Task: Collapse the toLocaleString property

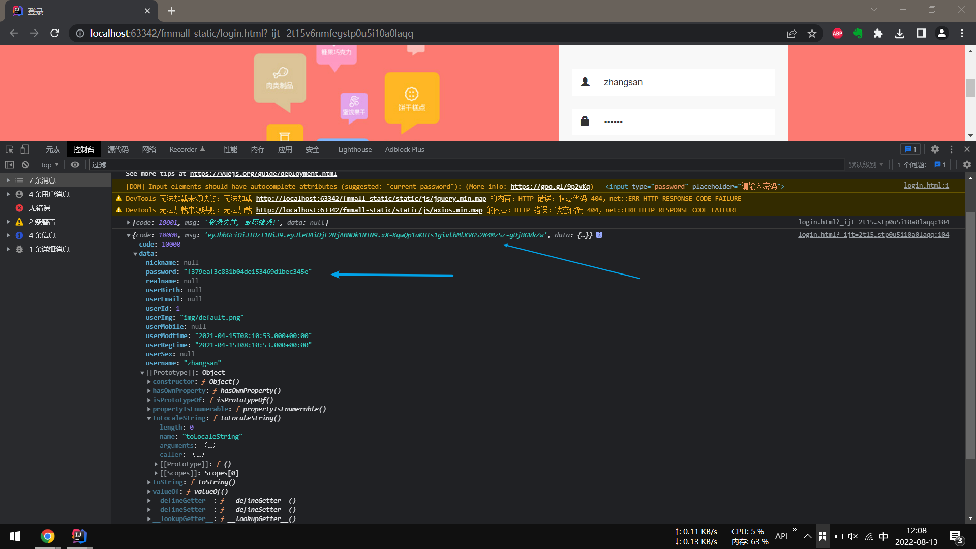Action: click(149, 418)
